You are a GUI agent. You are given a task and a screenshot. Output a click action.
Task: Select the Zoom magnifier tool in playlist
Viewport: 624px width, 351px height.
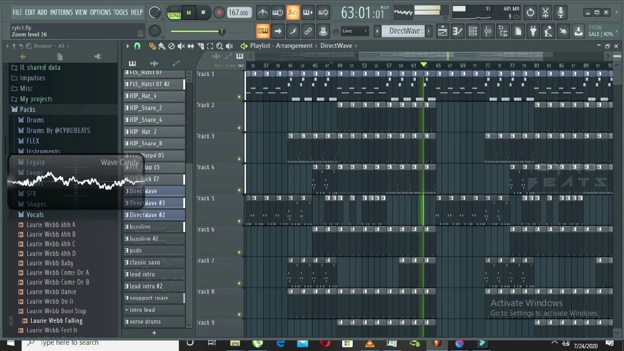pos(219,46)
